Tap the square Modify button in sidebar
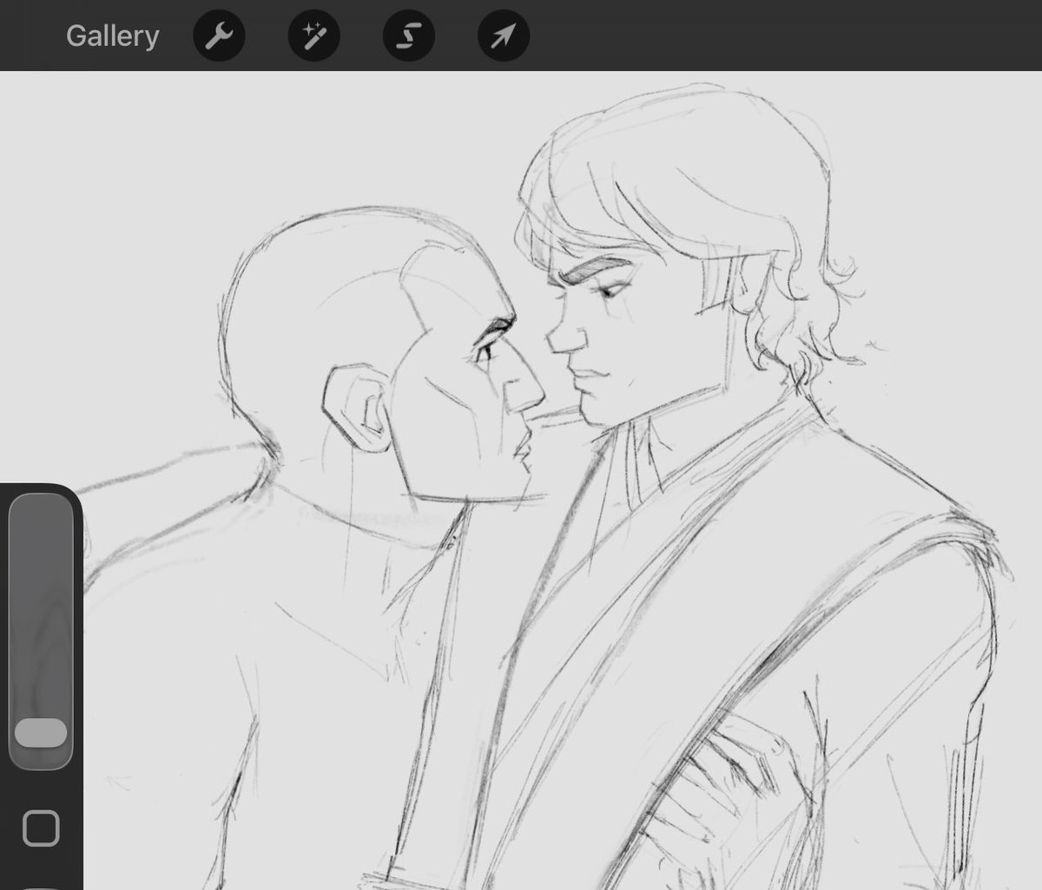The width and height of the screenshot is (1042, 890). (41, 828)
